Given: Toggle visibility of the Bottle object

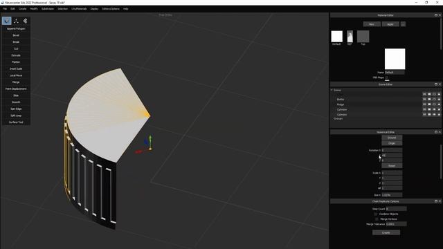Looking at the screenshot, I should [434, 100].
